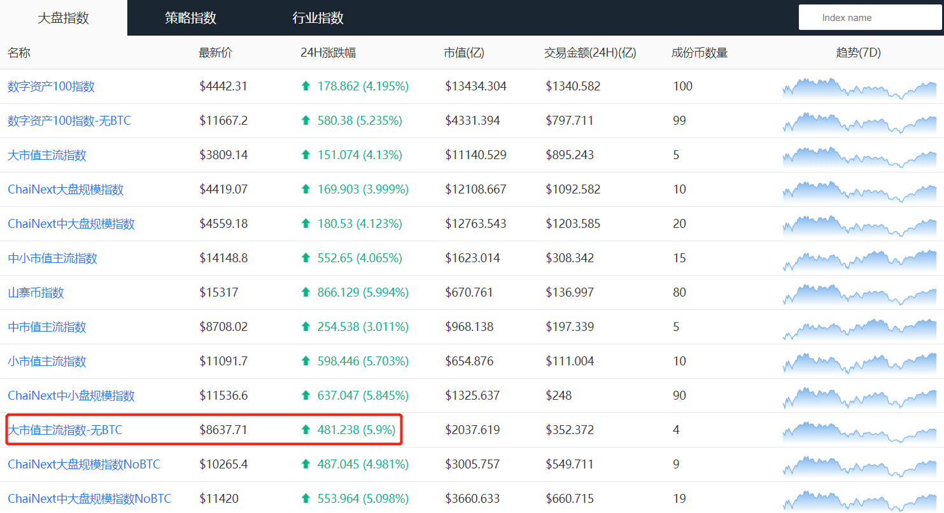
Task: Click the 市值(亿) column header
Action: (x=464, y=53)
